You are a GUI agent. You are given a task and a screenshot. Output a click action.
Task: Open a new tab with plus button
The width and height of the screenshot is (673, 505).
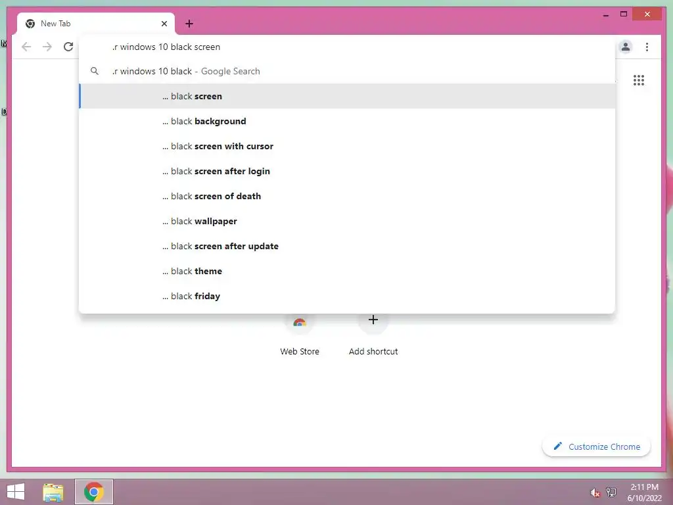(189, 24)
